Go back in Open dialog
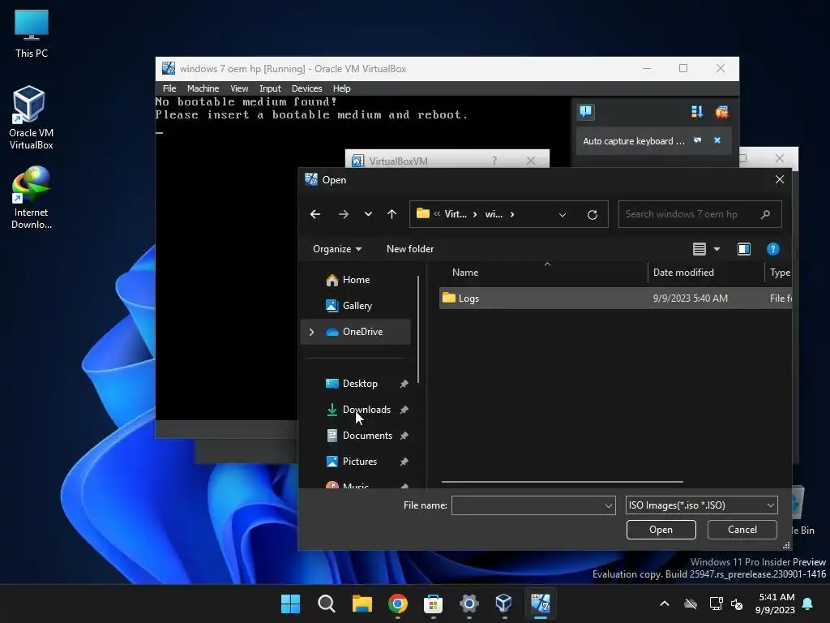 pos(315,214)
